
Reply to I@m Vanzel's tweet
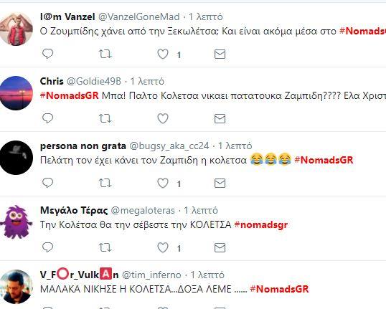pyautogui.click(x=47, y=54)
